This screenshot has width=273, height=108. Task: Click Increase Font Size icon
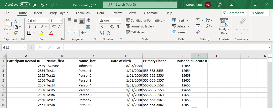[54, 26]
